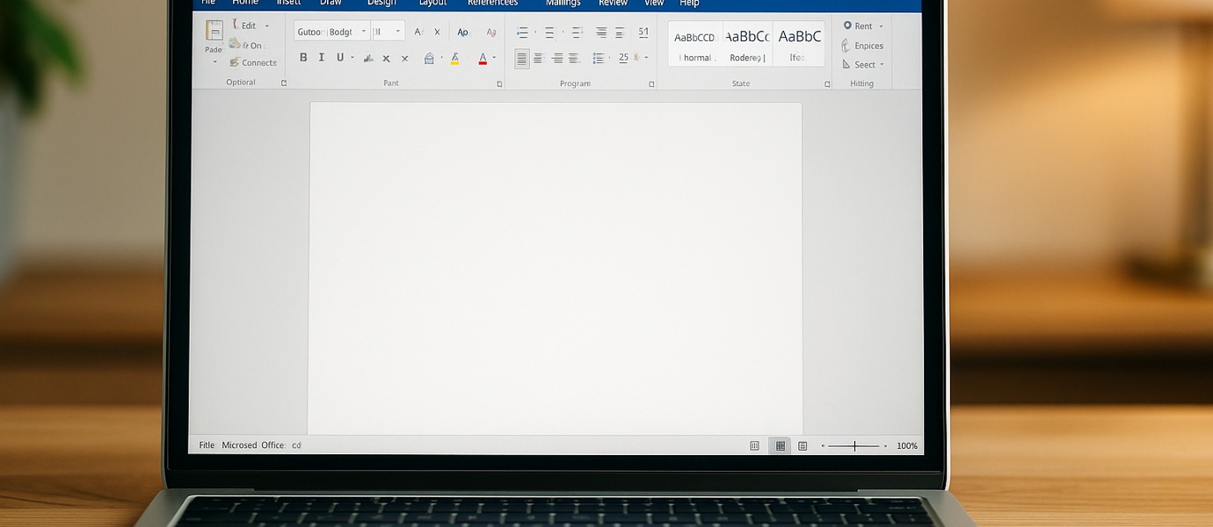The width and height of the screenshot is (1213, 527).
Task: Click the Bold B icon
Action: [303, 58]
